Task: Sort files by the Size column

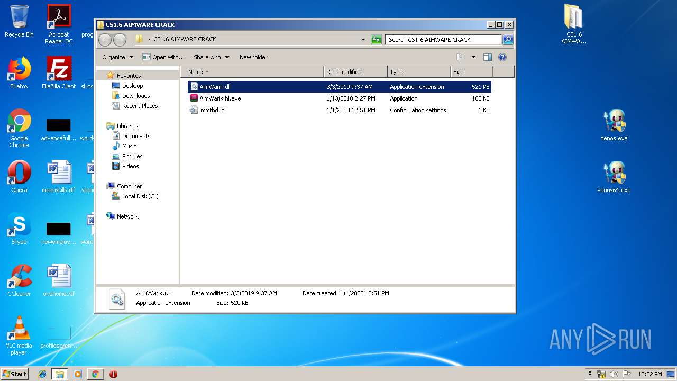Action: (472, 72)
